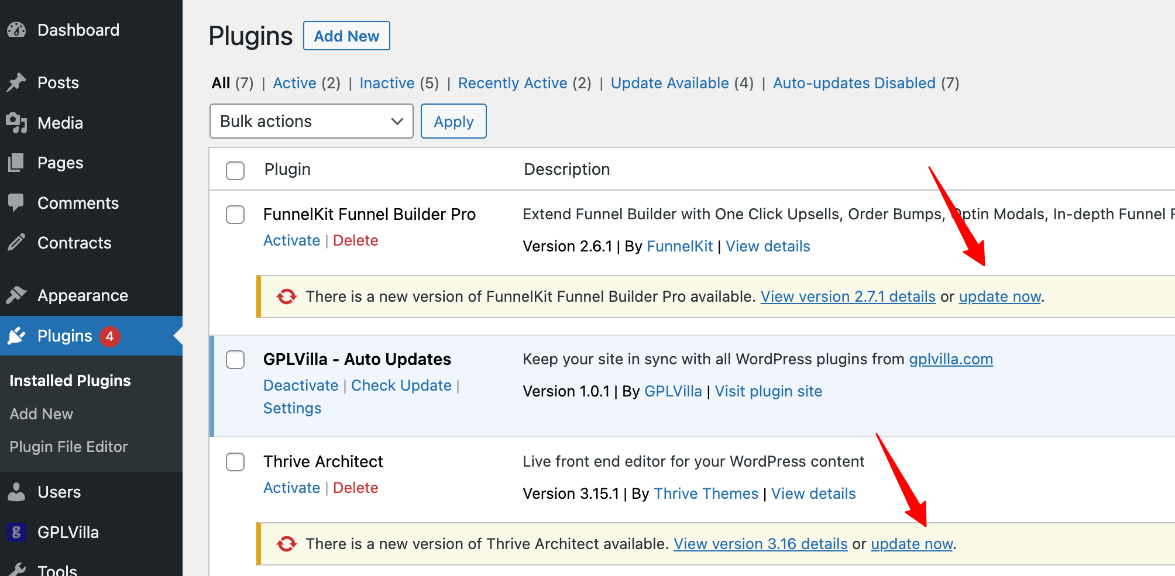Screen dimensions: 1175x576
Task: Activate FunnelKit Funnel Builder Pro
Action: pyautogui.click(x=291, y=240)
